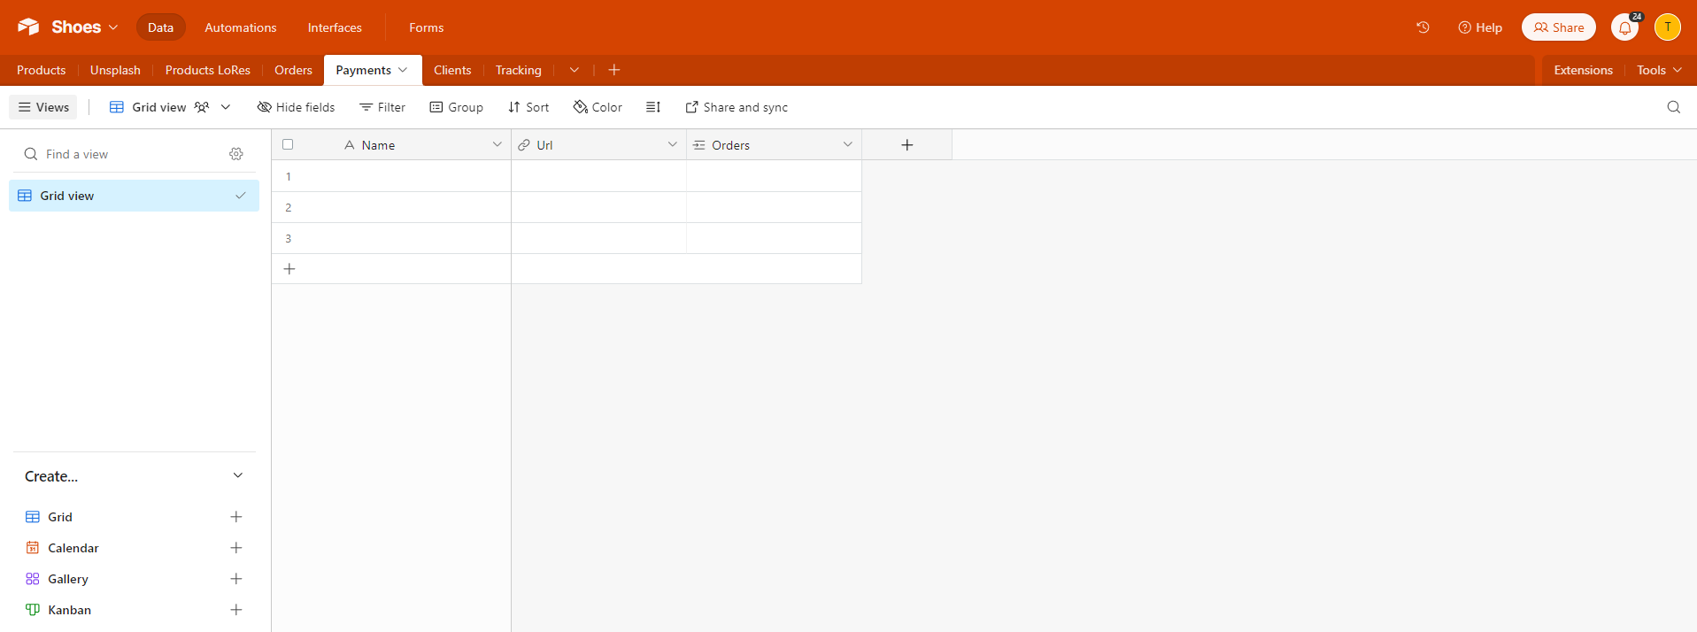The width and height of the screenshot is (1697, 632).
Task: Open the Automations section
Action: (x=241, y=27)
